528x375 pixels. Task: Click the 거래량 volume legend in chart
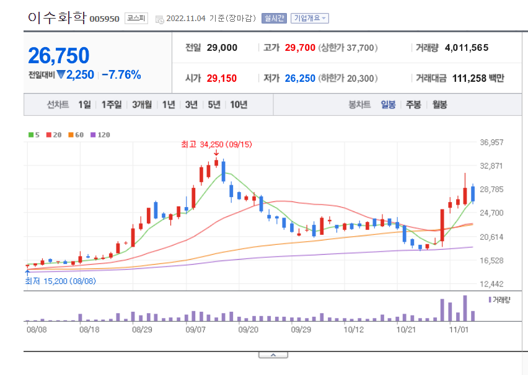499,300
